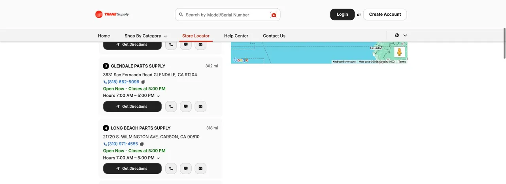
Task: Dial phone link (310) 971-4555
Action: click(x=123, y=144)
